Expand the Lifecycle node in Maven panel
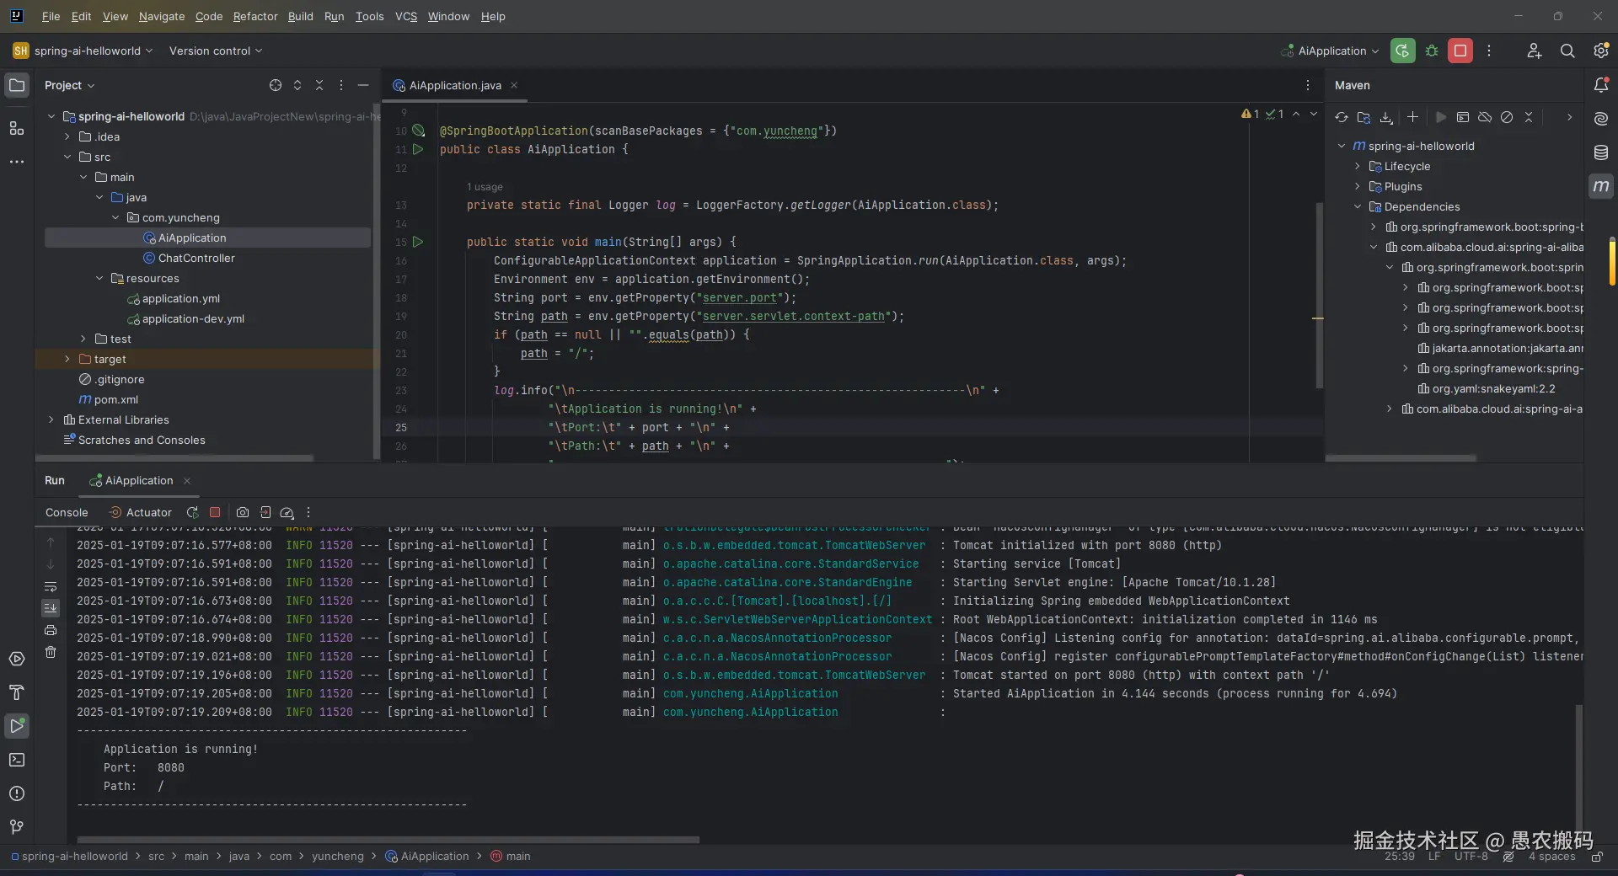Image resolution: width=1618 pixels, height=876 pixels. pos(1358,166)
